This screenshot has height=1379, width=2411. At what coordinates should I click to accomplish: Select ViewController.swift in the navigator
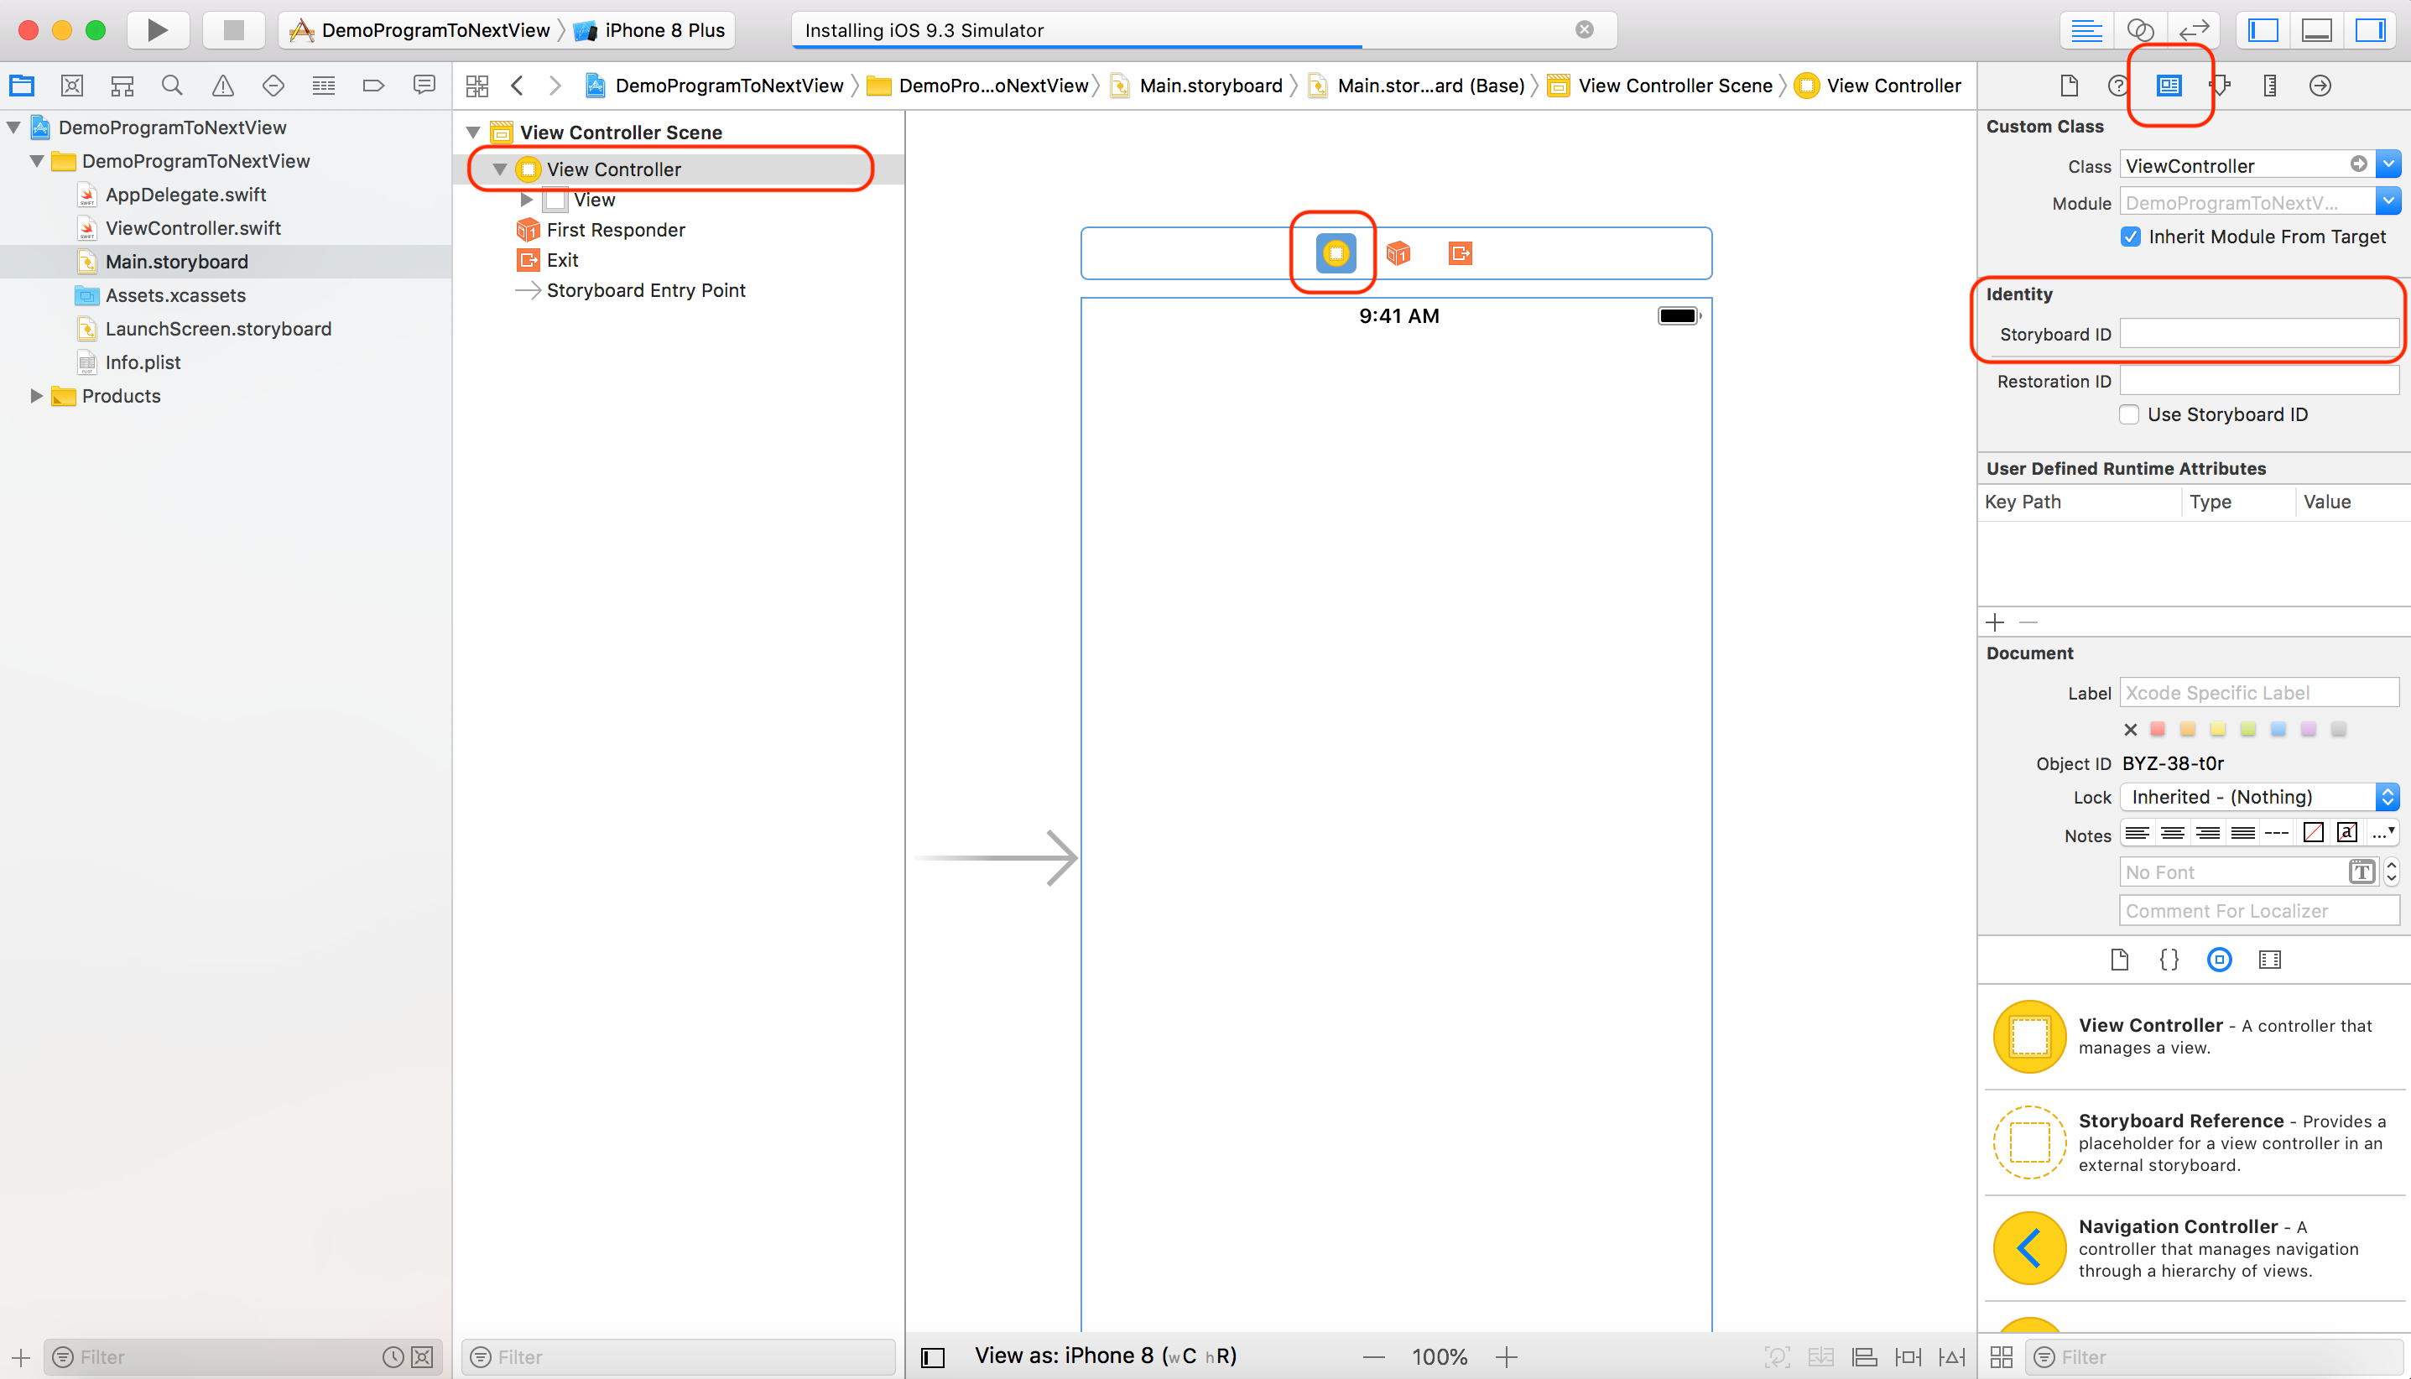[x=193, y=228]
